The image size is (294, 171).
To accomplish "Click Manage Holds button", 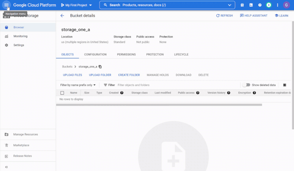I will tap(157, 75).
